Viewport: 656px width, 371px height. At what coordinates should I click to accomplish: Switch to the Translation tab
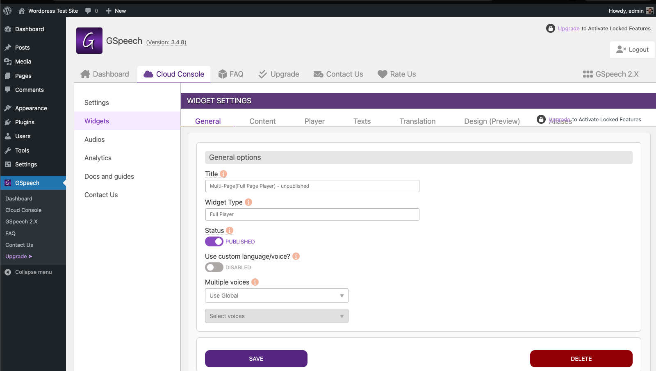pyautogui.click(x=417, y=121)
